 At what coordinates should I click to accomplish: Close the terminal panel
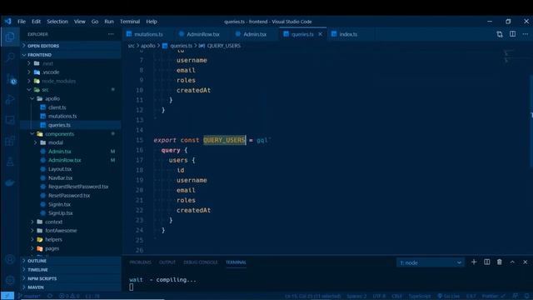(526, 262)
